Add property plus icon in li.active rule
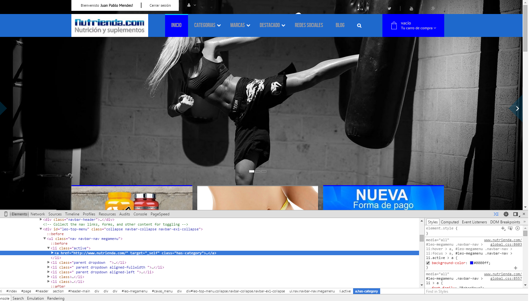The width and height of the screenshot is (529, 301). coord(516,268)
